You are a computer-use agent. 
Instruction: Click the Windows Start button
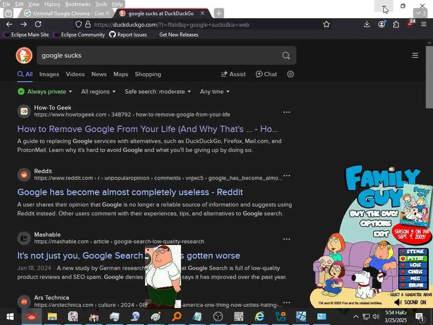click(x=10, y=317)
